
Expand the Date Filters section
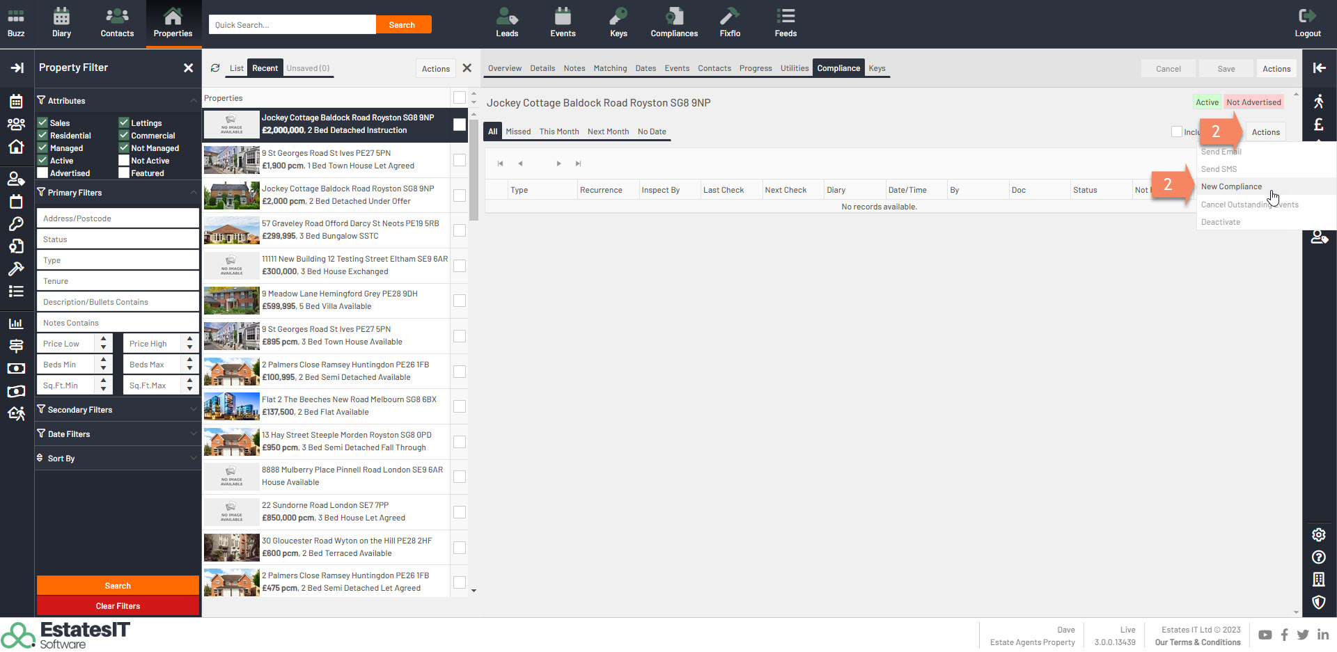117,434
